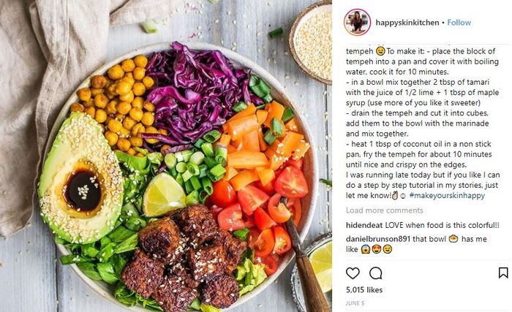This screenshot has width=512, height=312.
Task: Like the post with the heart icon
Action: point(353,273)
